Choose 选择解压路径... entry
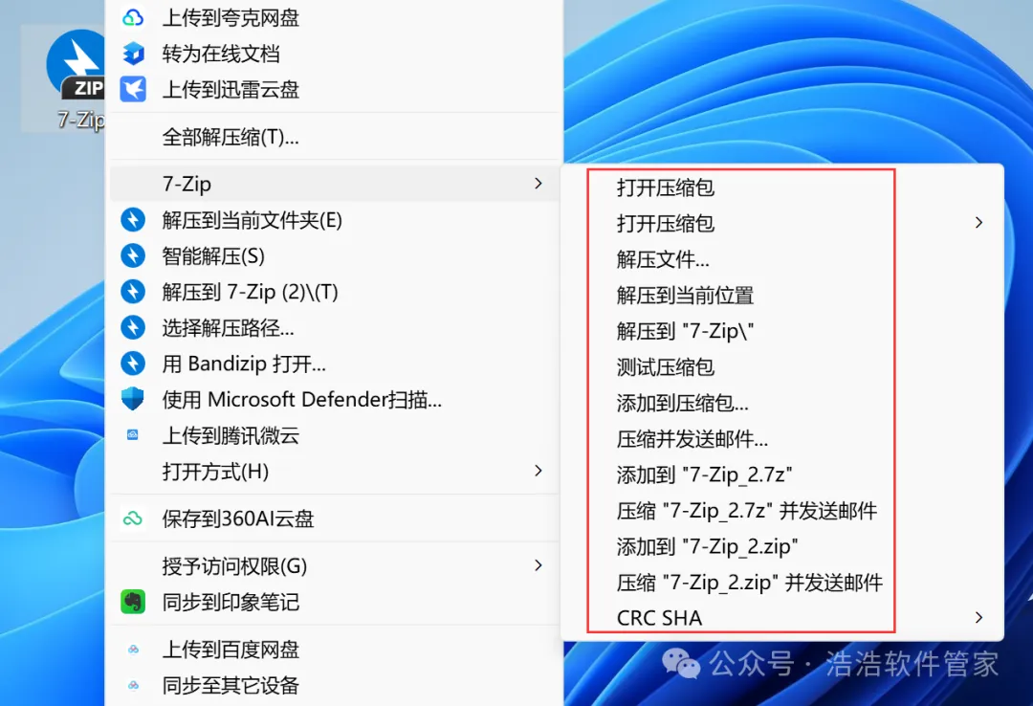This screenshot has width=1033, height=706. 335,327
